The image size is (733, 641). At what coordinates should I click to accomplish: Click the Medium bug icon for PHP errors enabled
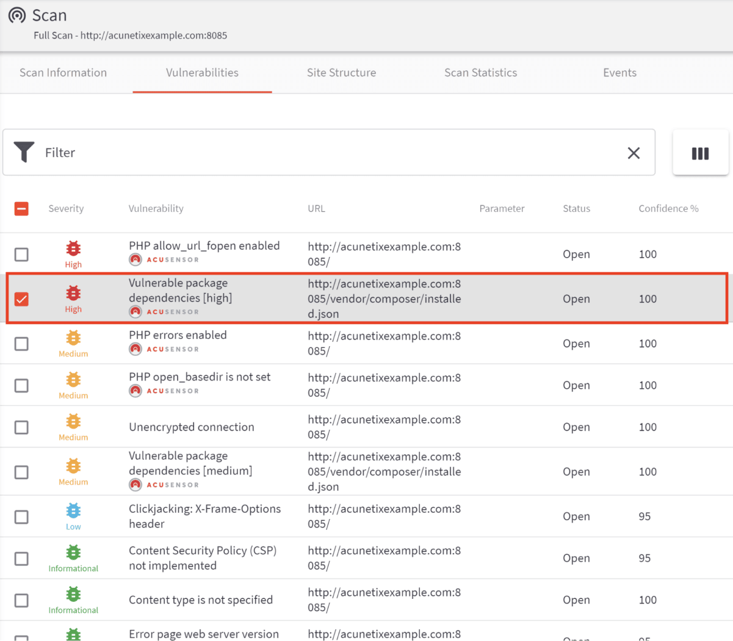pyautogui.click(x=73, y=338)
